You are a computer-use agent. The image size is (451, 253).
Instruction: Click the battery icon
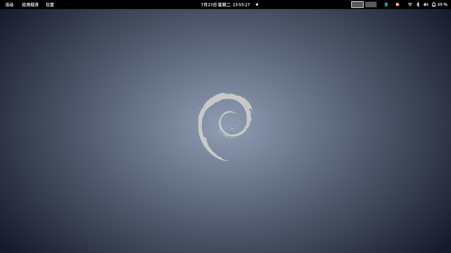[434, 4]
